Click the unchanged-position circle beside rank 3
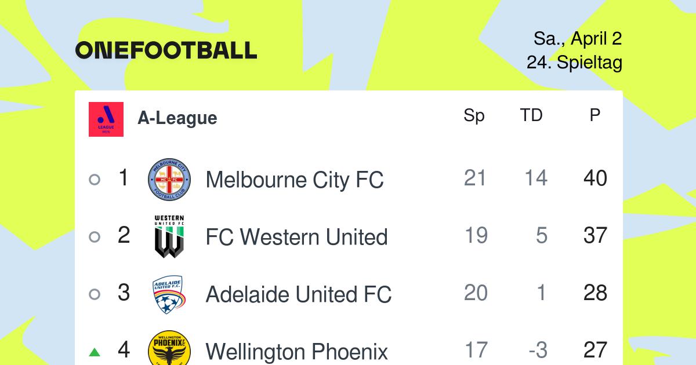The width and height of the screenshot is (696, 365). coord(95,294)
